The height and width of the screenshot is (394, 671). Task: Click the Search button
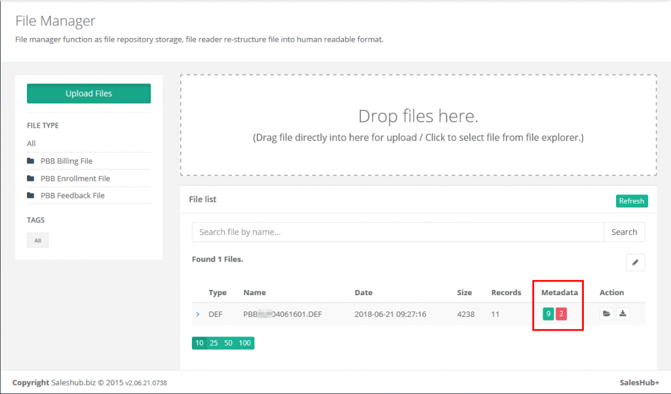click(x=624, y=232)
